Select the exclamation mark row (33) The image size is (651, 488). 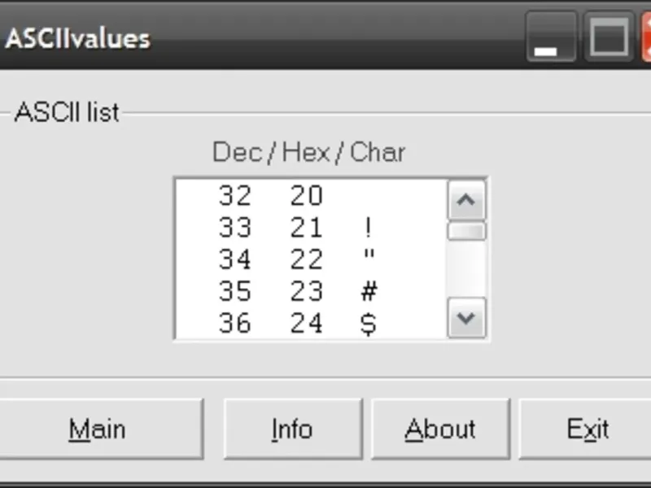point(309,228)
